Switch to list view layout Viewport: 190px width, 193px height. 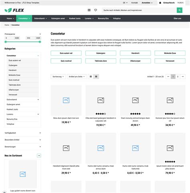pyautogui.click(x=91, y=77)
